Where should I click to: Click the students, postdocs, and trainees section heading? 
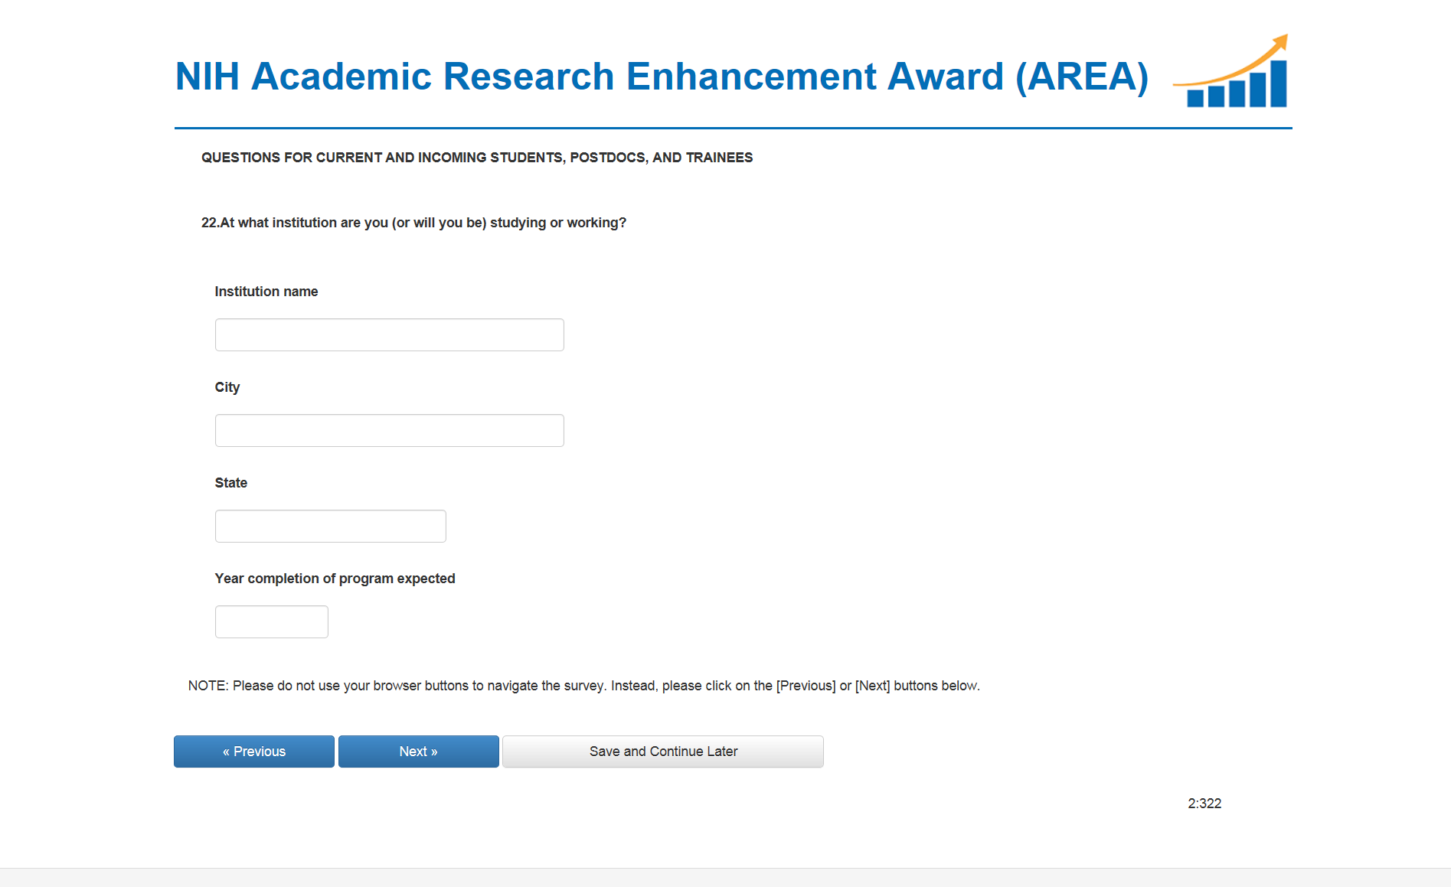point(477,158)
